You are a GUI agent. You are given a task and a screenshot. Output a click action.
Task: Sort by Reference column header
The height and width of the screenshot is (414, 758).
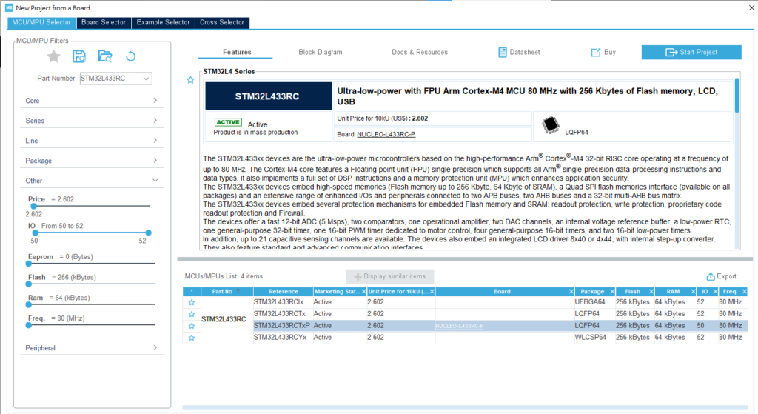[x=284, y=292]
